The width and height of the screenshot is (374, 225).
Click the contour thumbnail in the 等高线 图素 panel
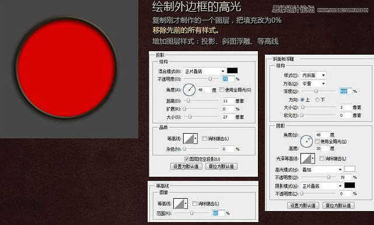179,203
